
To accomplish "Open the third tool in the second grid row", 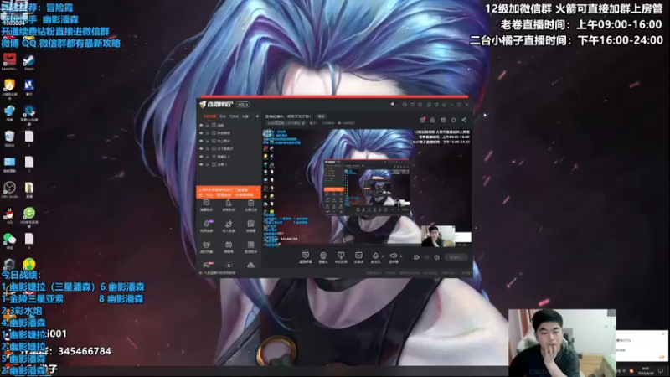I will [250, 225].
